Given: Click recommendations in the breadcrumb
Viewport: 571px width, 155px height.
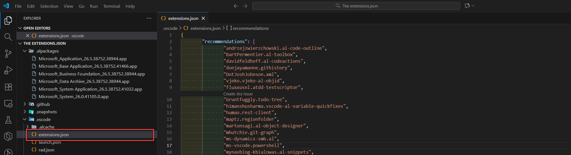Looking at the screenshot, I should 251,28.
